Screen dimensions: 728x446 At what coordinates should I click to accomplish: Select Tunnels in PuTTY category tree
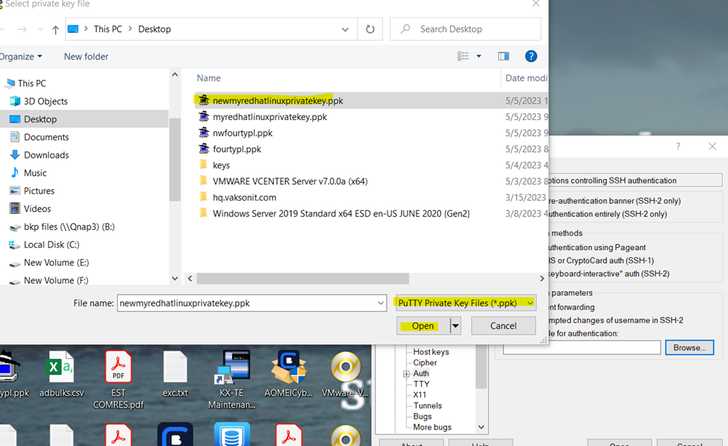coord(428,405)
